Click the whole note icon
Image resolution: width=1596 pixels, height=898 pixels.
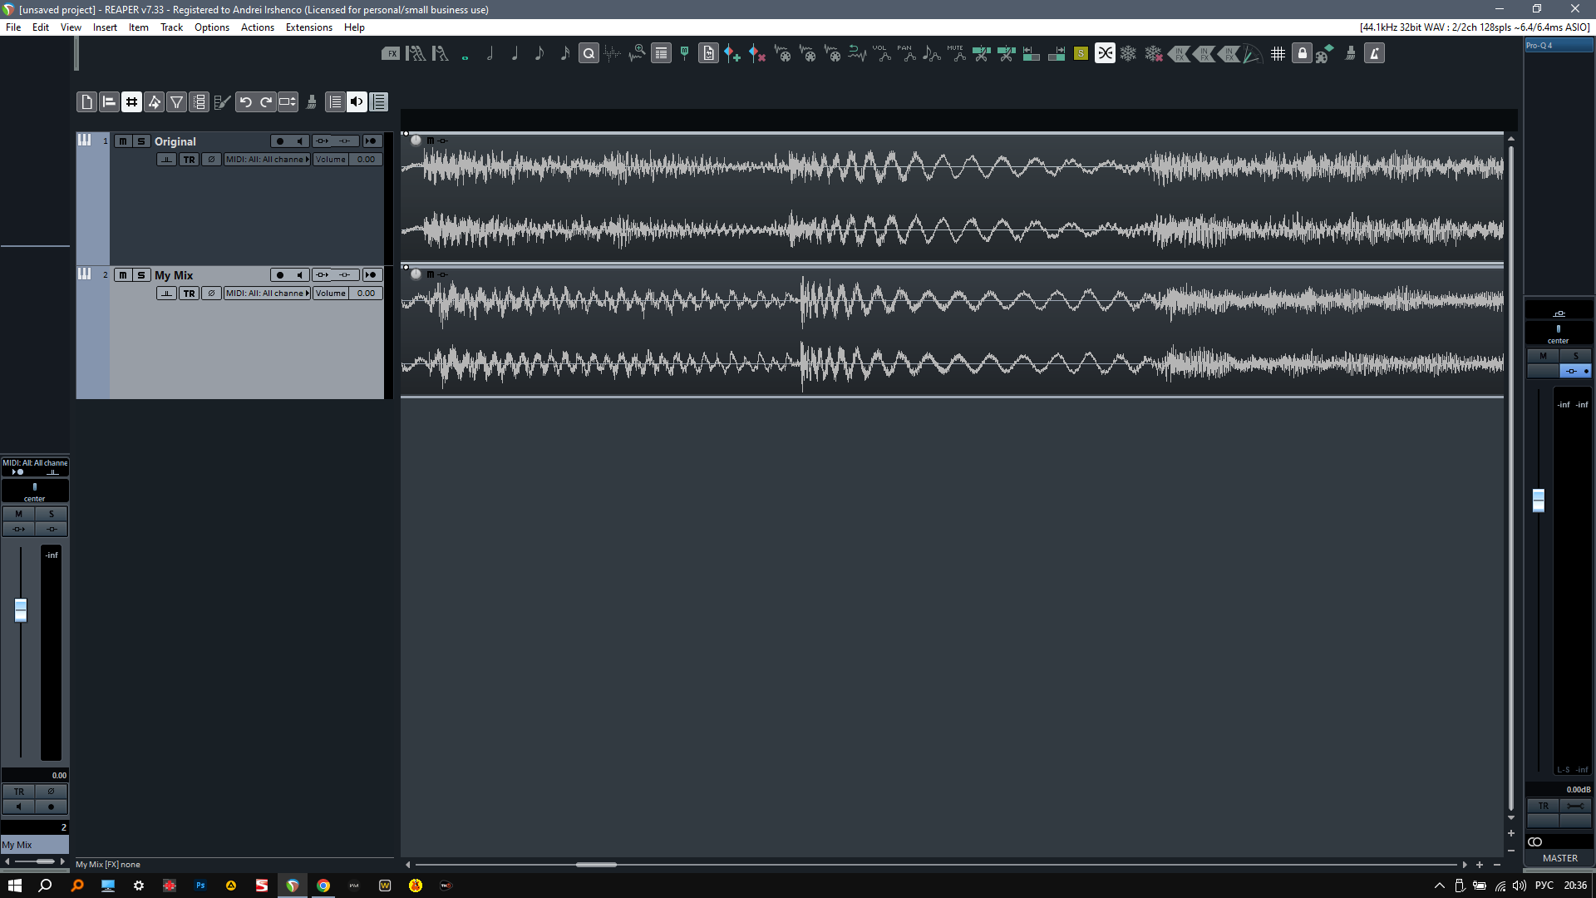tap(465, 57)
